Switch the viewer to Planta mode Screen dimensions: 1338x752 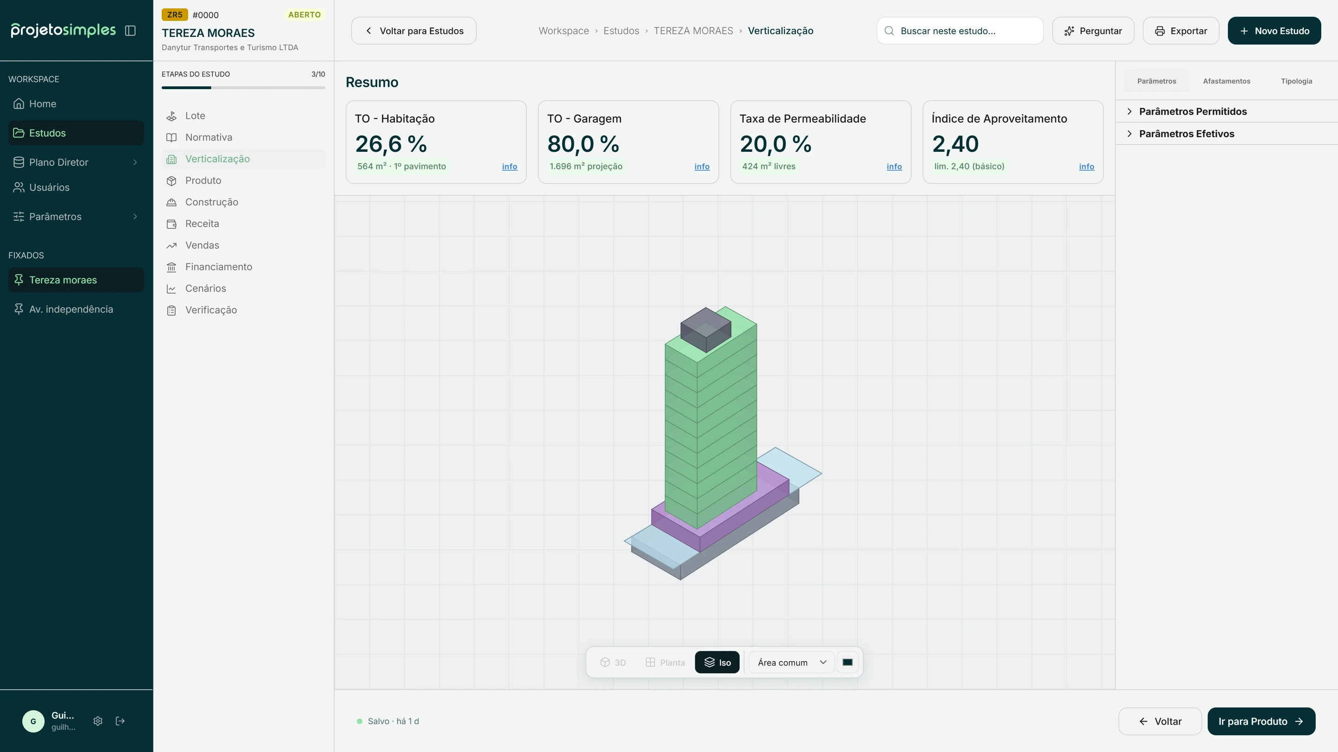click(x=665, y=663)
